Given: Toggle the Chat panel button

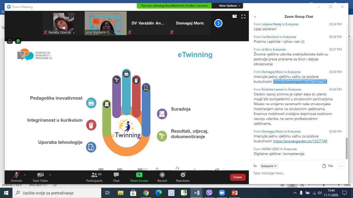Looking at the screenshot, I should click(x=116, y=177).
